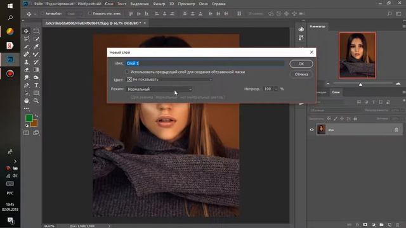
Task: Reset default foreground and background colors
Action: pyautogui.click(x=27, y=125)
